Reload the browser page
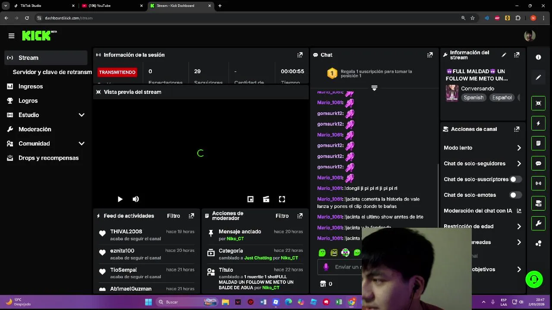The height and width of the screenshot is (310, 552). point(27,18)
